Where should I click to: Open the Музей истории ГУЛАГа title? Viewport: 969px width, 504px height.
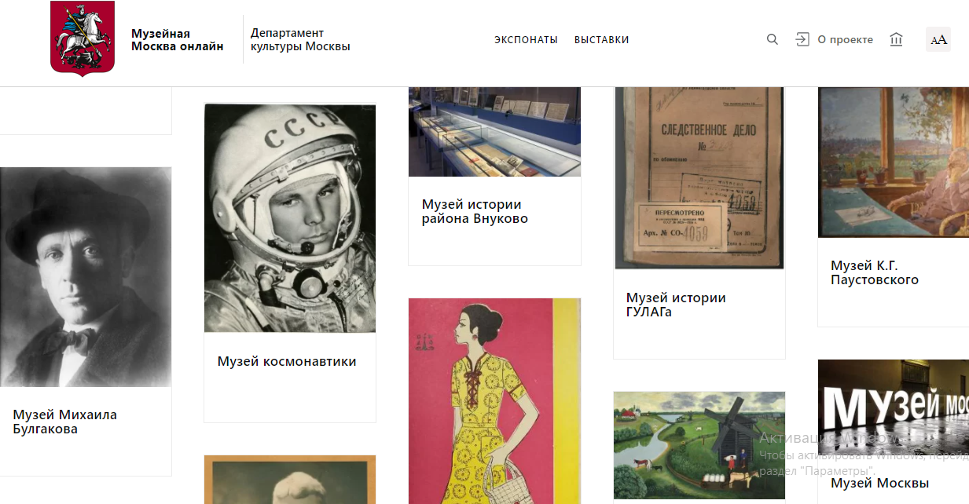[676, 305]
